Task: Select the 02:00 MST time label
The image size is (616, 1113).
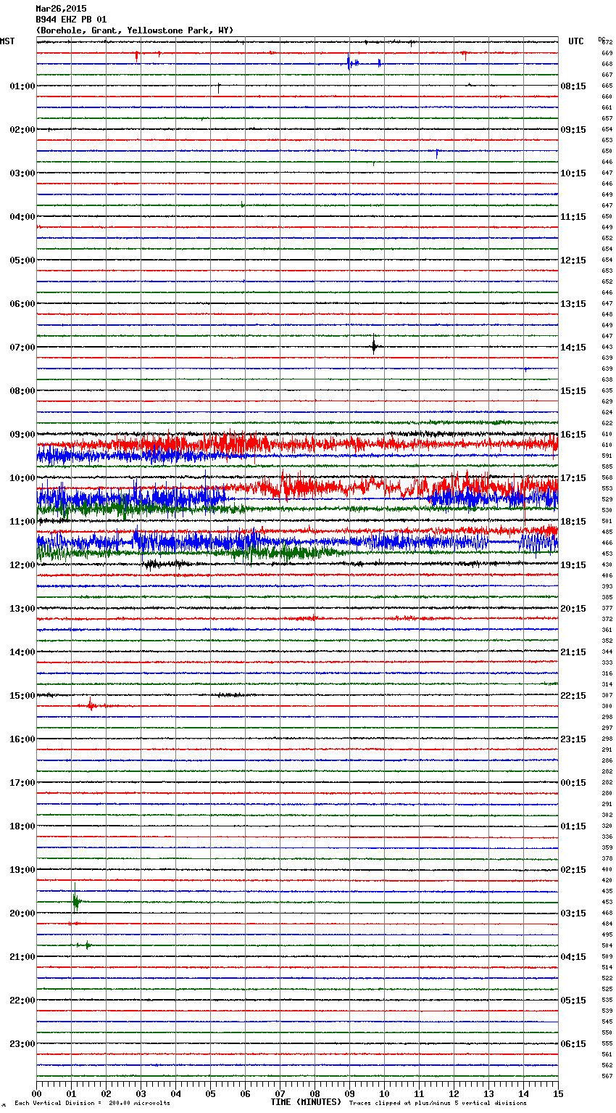Action: click(x=22, y=130)
